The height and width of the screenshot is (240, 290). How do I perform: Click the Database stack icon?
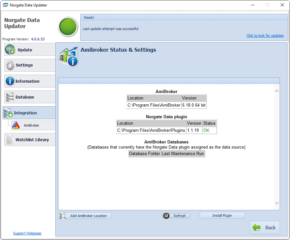tap(10, 97)
